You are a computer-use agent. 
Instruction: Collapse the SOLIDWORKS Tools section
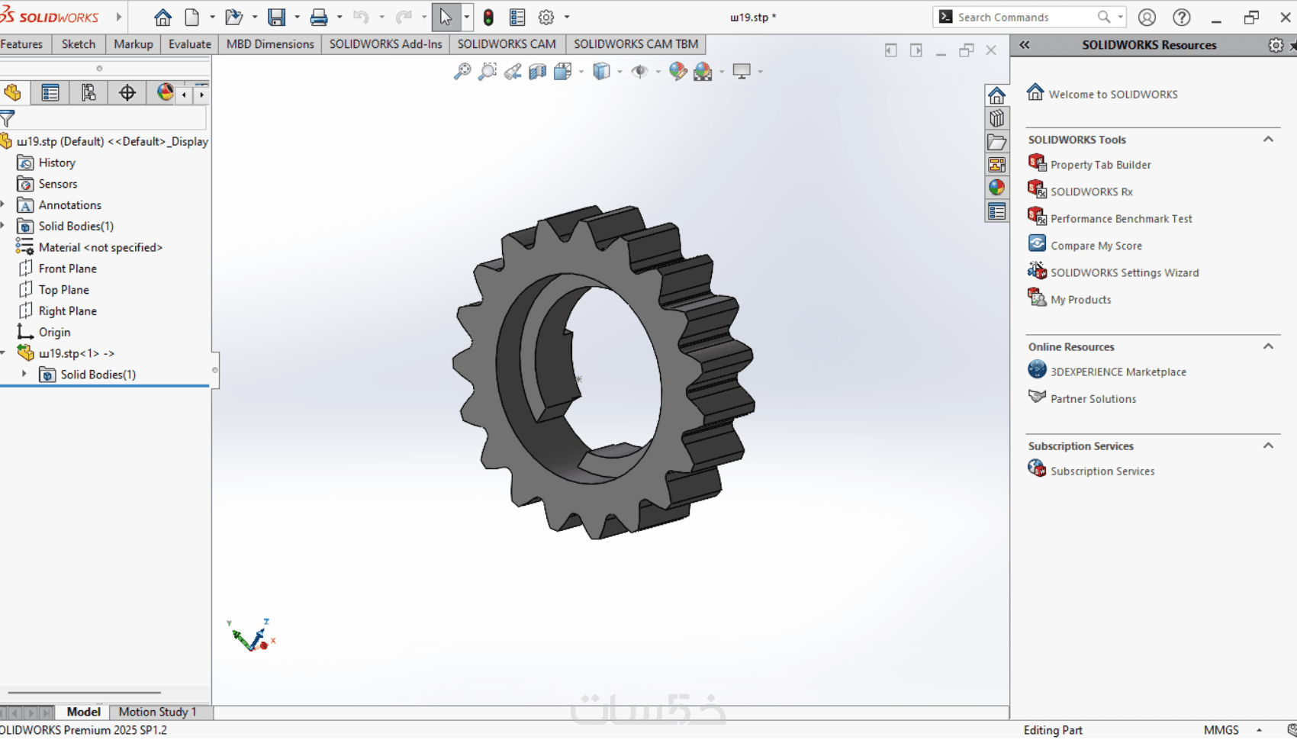[1268, 140]
